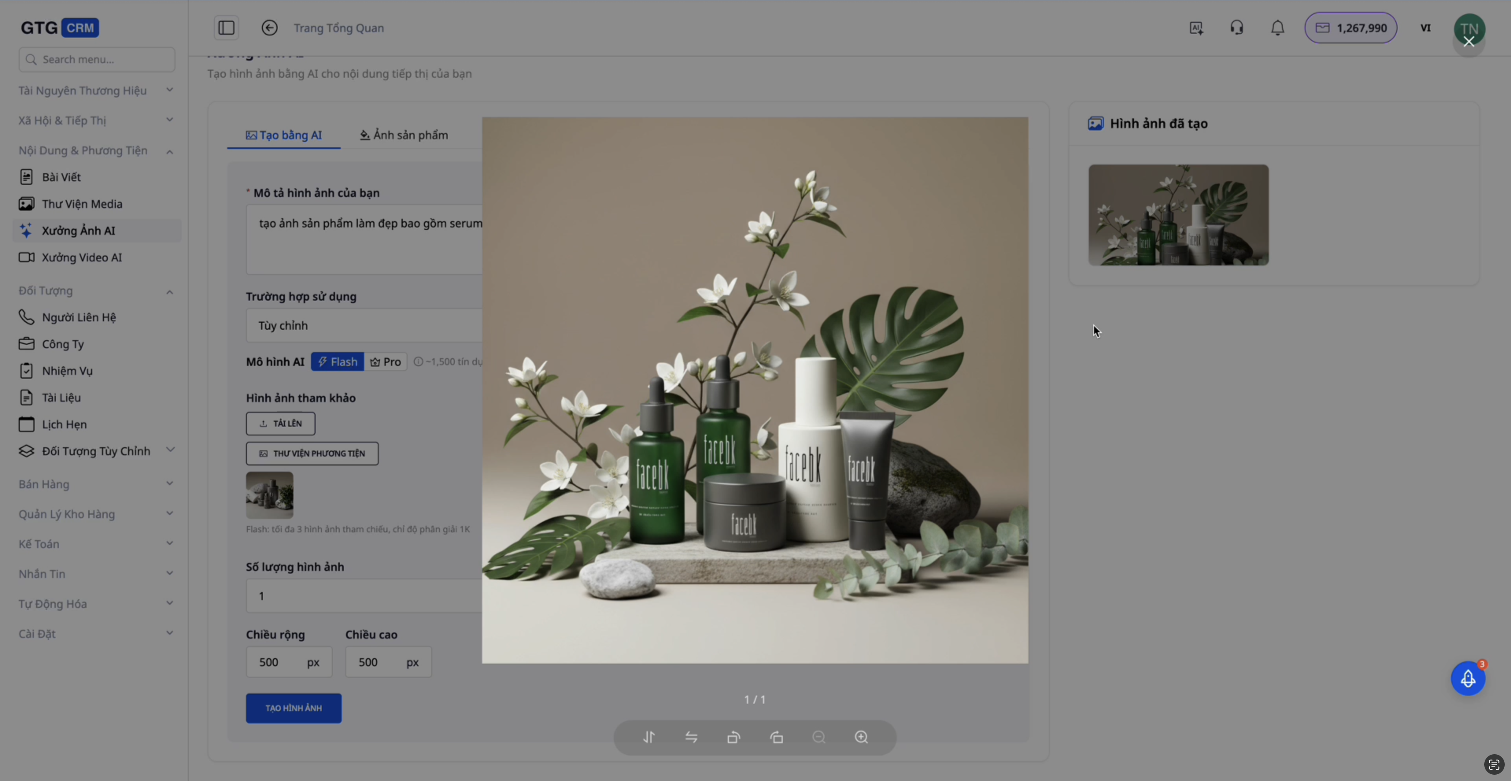Click the TẠO HÌNH ẢNH button
The height and width of the screenshot is (781, 1511).
coord(293,708)
